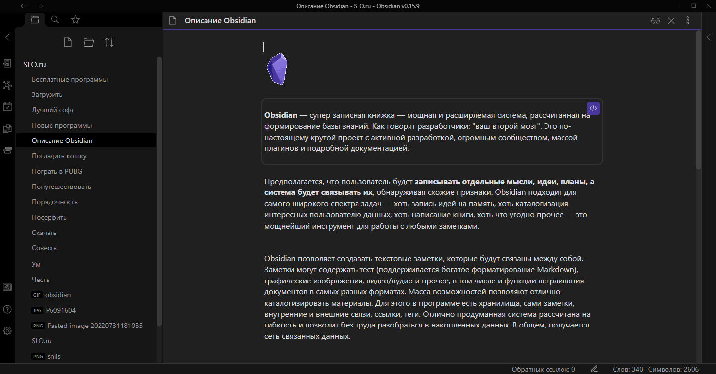
Task: Open note Лучший софт
Action: 86,110
